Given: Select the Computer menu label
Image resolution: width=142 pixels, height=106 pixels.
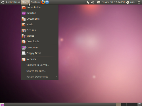Looking at the screenshot, I should coord(32,47).
